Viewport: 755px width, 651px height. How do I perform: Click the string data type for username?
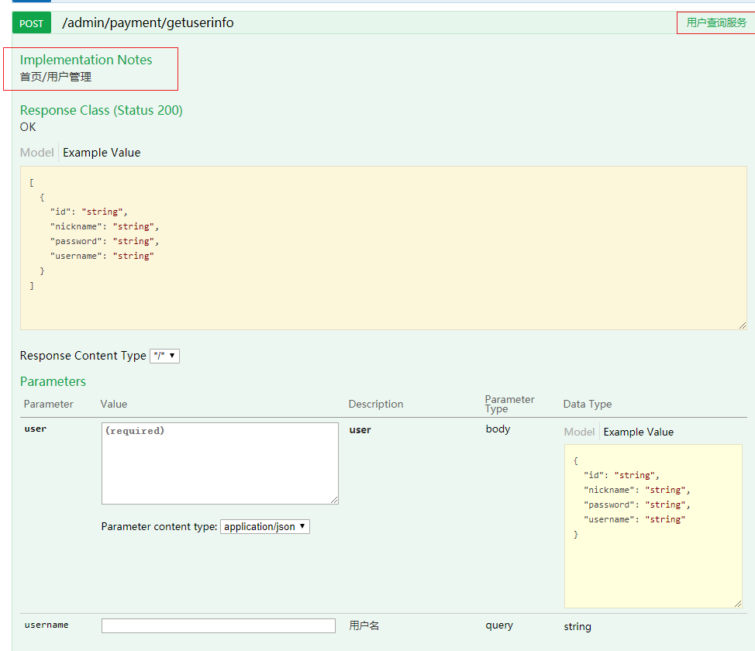click(577, 626)
